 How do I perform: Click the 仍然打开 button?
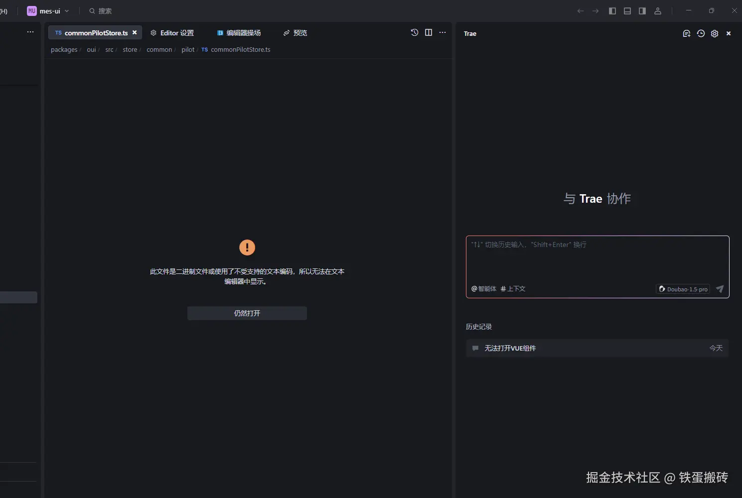coord(247,313)
